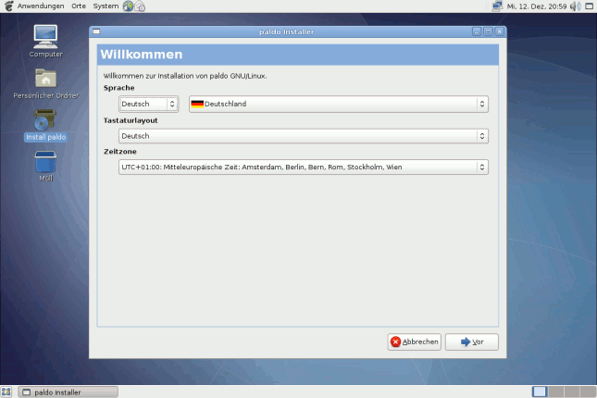Open the Tastaturlayout Deutsch dropdown
The width and height of the screenshot is (597, 398).
point(304,136)
